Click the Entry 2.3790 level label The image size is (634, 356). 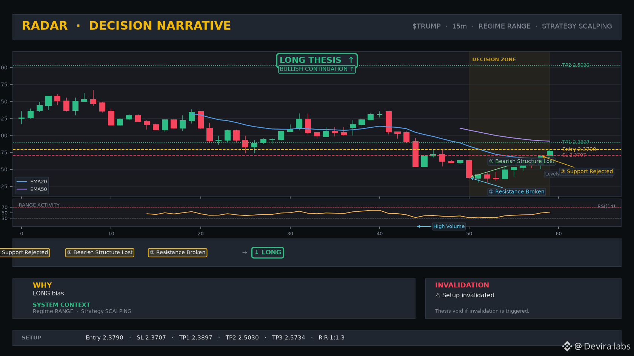tap(579, 149)
